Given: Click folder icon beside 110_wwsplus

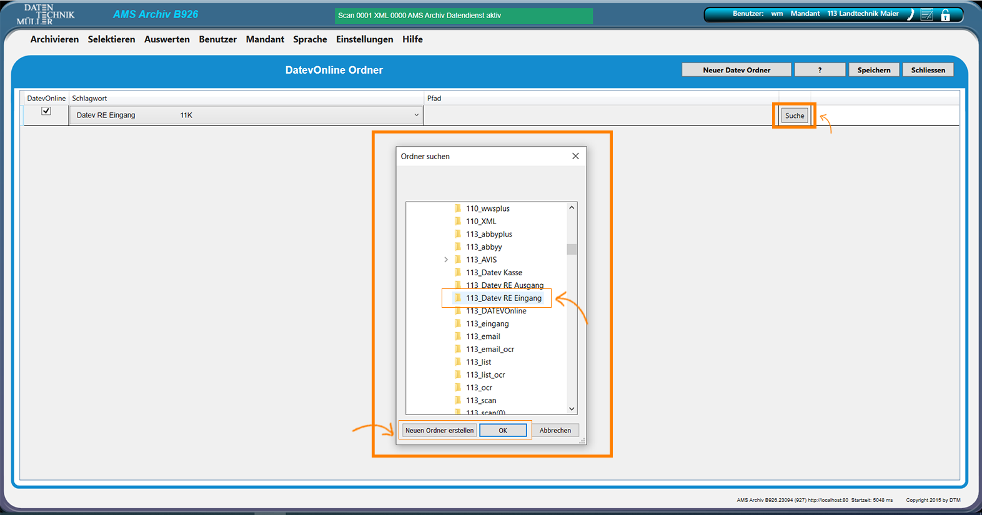Looking at the screenshot, I should [458, 208].
